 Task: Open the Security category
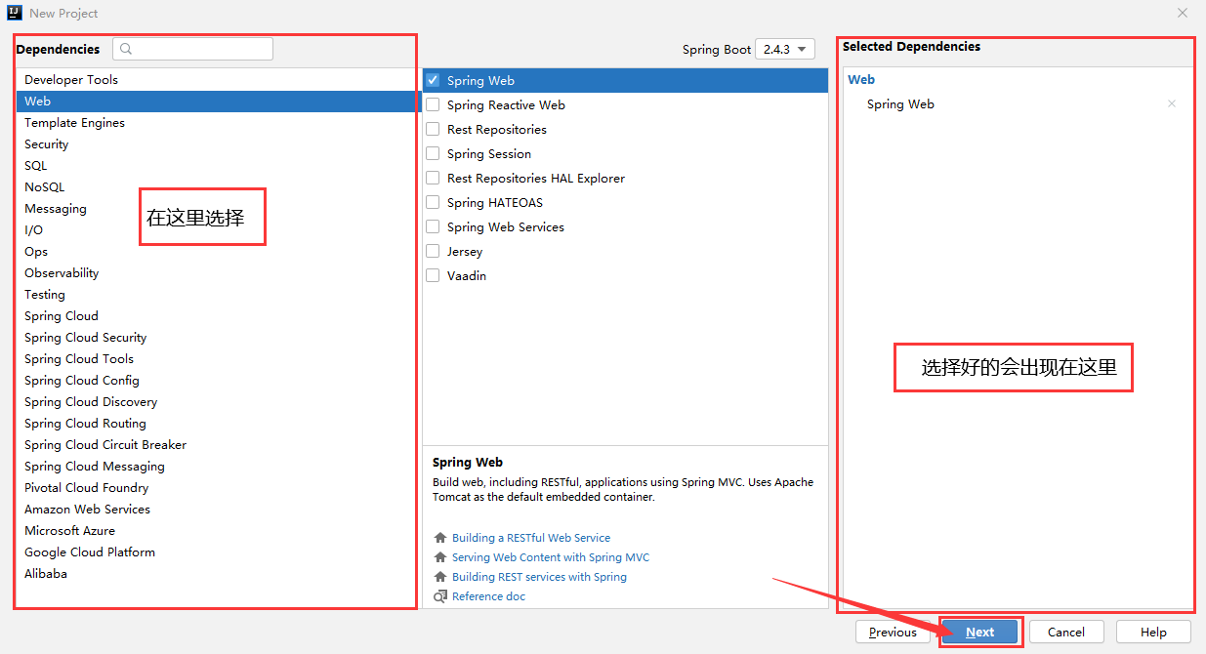pyautogui.click(x=217, y=144)
